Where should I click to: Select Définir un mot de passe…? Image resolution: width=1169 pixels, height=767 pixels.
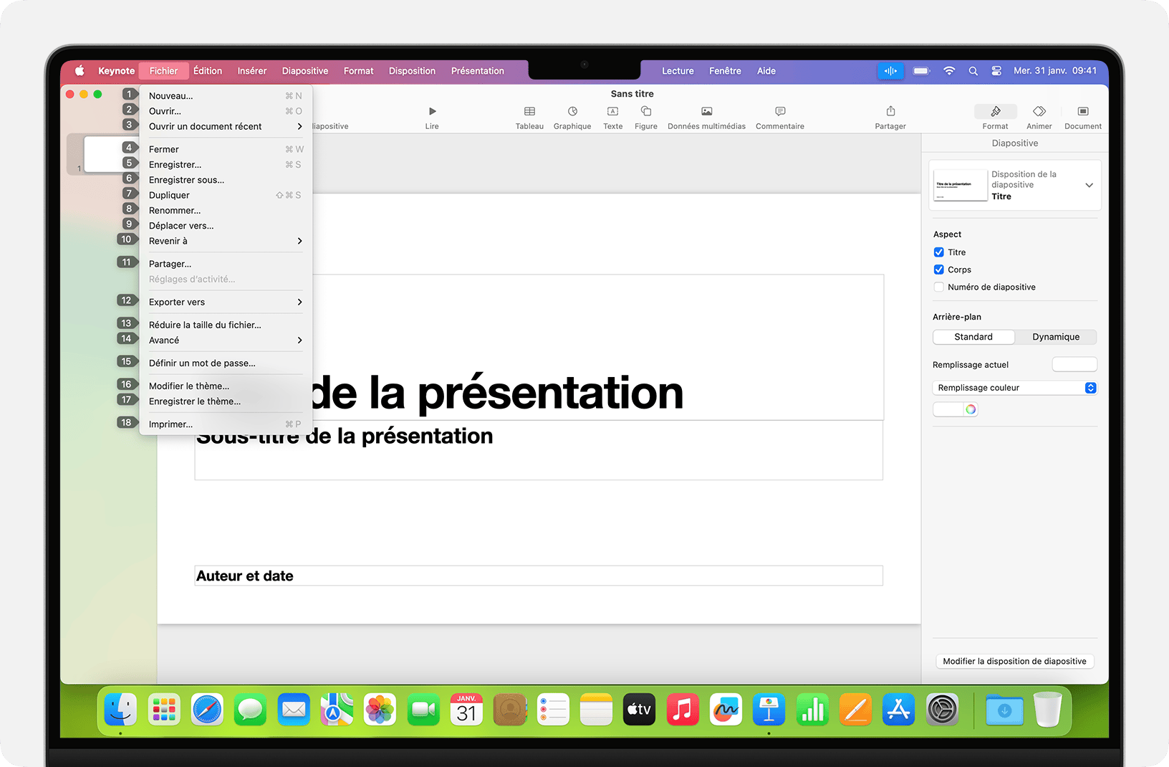226,363
